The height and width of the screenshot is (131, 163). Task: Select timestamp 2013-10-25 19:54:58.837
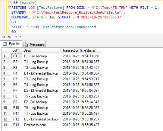point(81,85)
